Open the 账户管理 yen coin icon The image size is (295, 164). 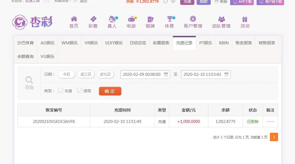coord(193,19)
